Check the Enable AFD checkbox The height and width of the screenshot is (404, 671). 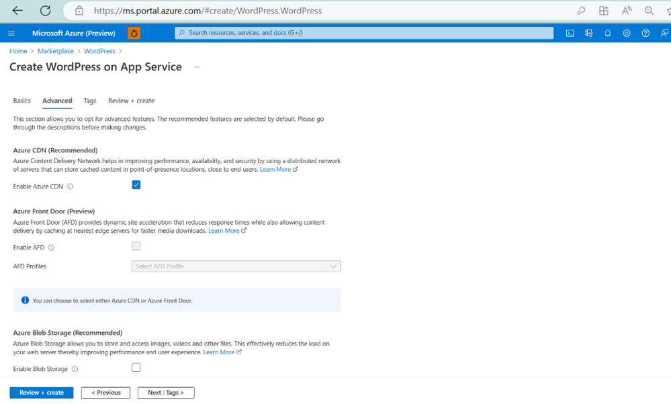(136, 246)
